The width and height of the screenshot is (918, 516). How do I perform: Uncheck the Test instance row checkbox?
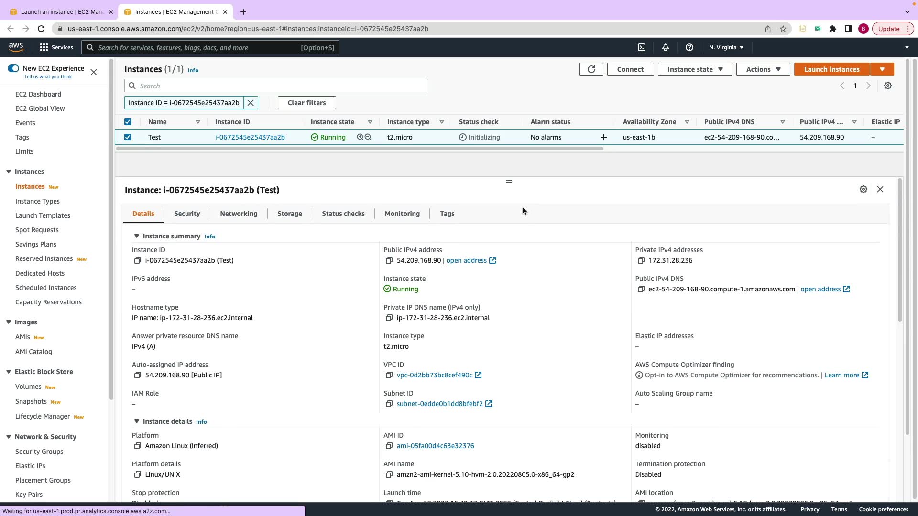point(128,137)
